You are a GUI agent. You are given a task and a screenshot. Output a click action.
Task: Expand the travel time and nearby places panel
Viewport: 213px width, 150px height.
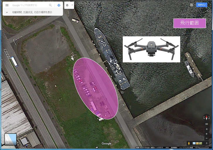coord(7,12)
